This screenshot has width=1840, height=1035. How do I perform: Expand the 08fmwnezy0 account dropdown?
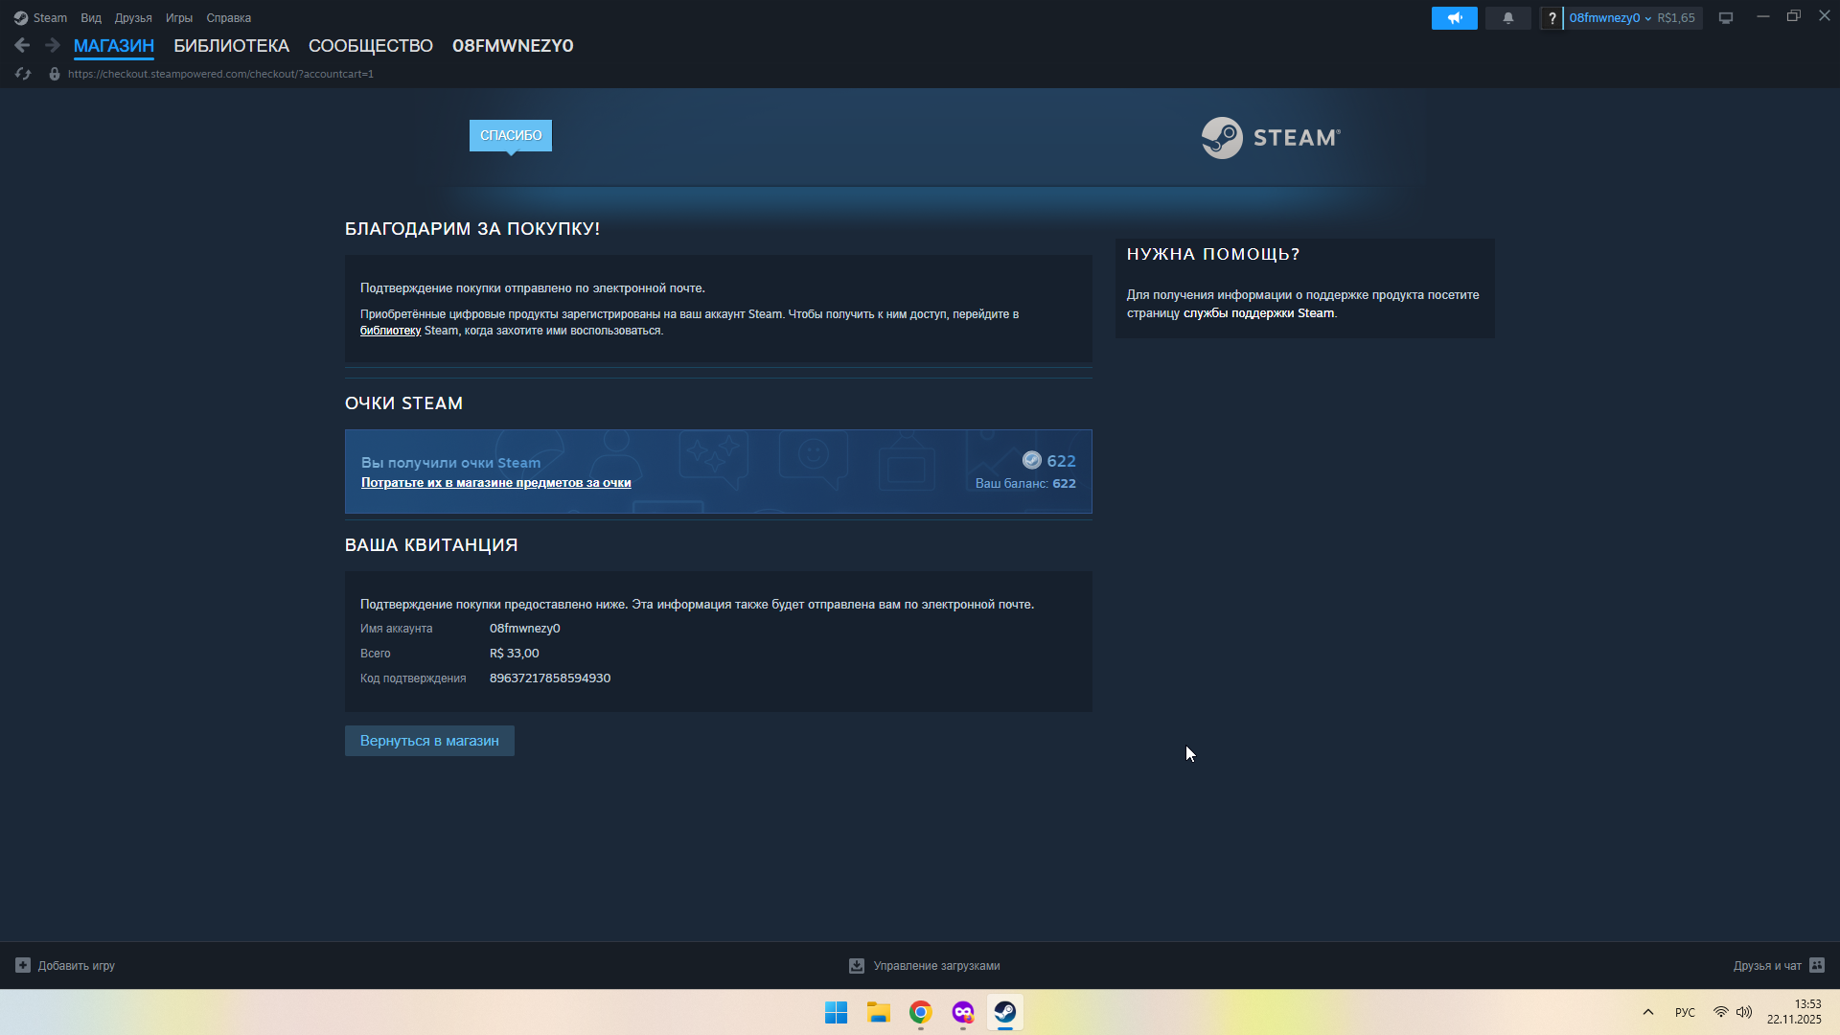1609,18
